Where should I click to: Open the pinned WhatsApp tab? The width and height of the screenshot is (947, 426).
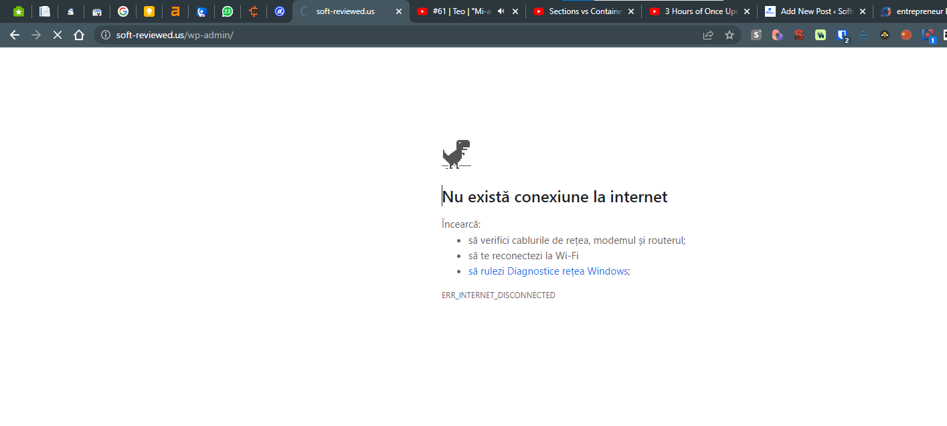tap(228, 11)
